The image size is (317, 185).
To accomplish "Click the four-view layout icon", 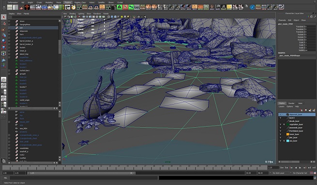I will pyautogui.click(x=3, y=86).
